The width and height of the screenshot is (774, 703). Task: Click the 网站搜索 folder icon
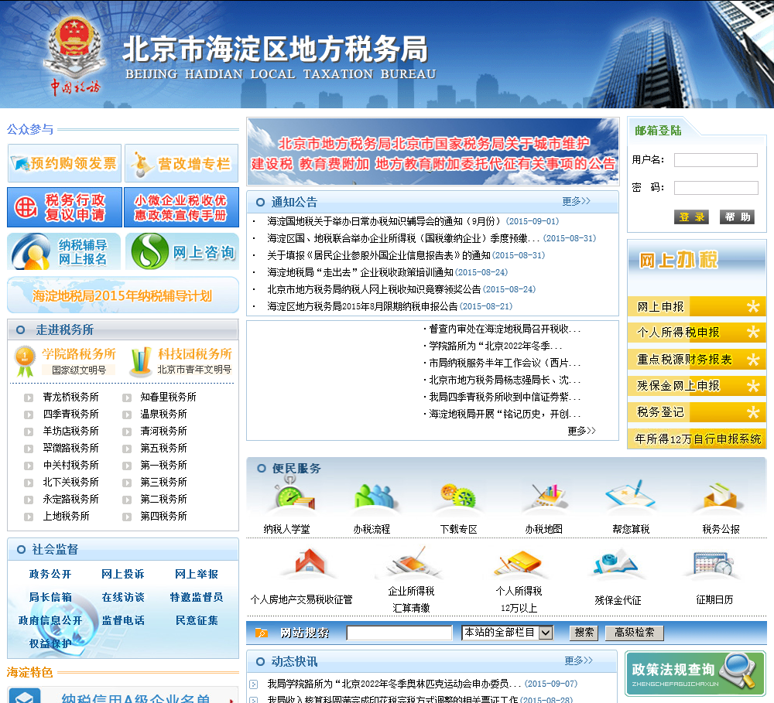coord(261,633)
